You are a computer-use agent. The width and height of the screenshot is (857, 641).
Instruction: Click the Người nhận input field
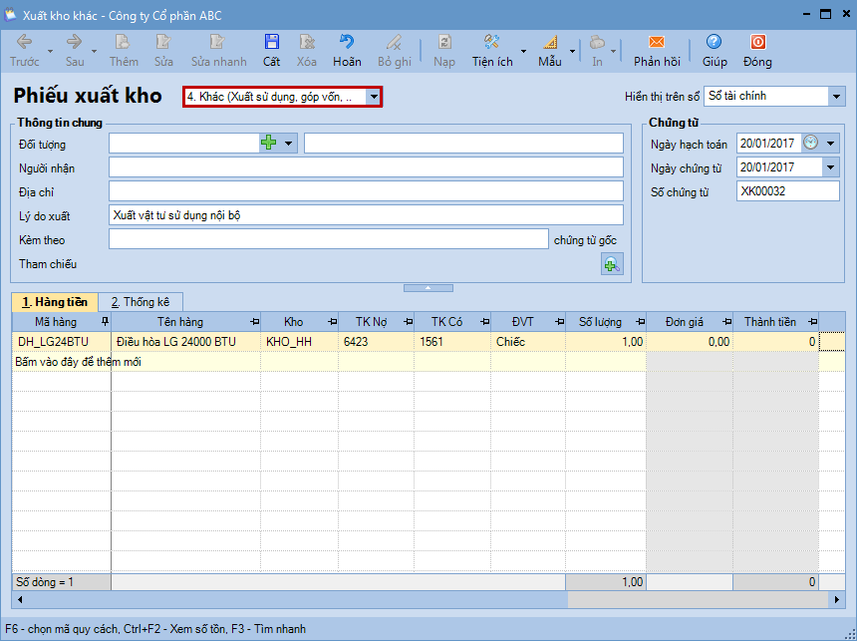coord(365,167)
